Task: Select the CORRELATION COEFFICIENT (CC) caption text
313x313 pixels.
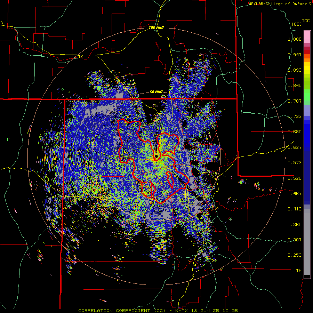Action: pos(122,311)
